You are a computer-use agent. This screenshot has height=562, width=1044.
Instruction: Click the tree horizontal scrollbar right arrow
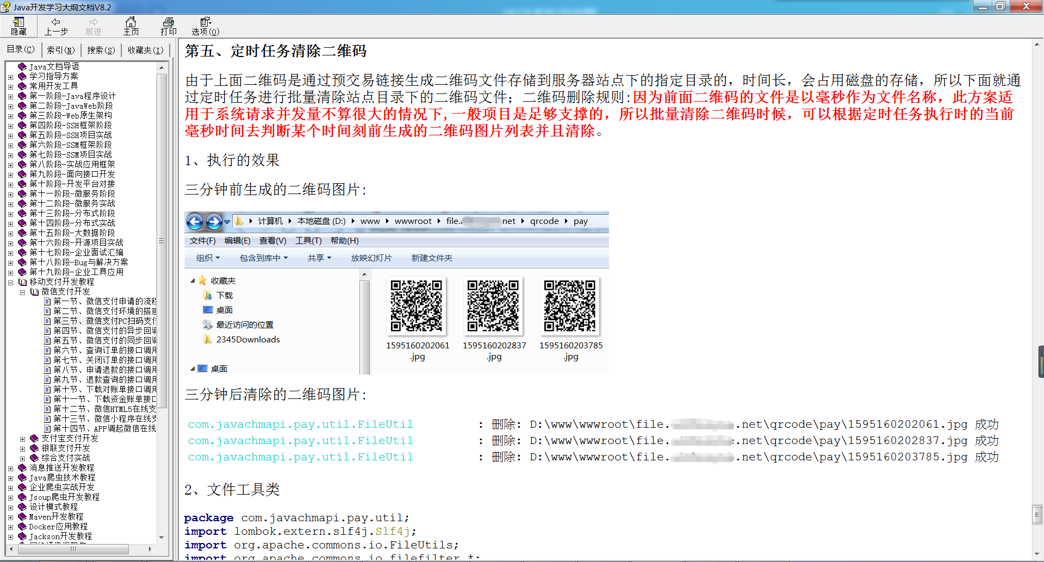150,549
